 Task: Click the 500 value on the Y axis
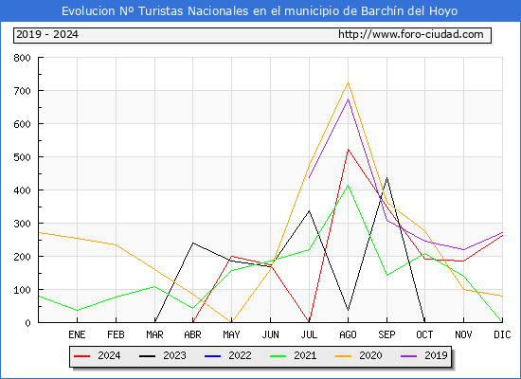click(23, 157)
